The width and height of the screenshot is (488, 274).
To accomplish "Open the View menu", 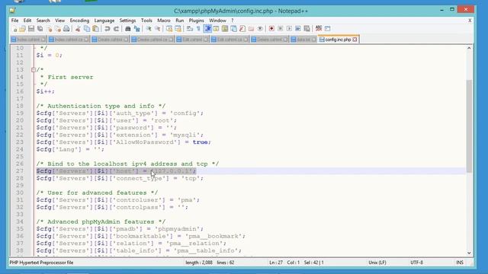I will click(59, 21).
